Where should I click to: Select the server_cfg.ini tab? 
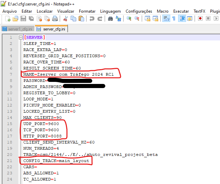(51, 29)
